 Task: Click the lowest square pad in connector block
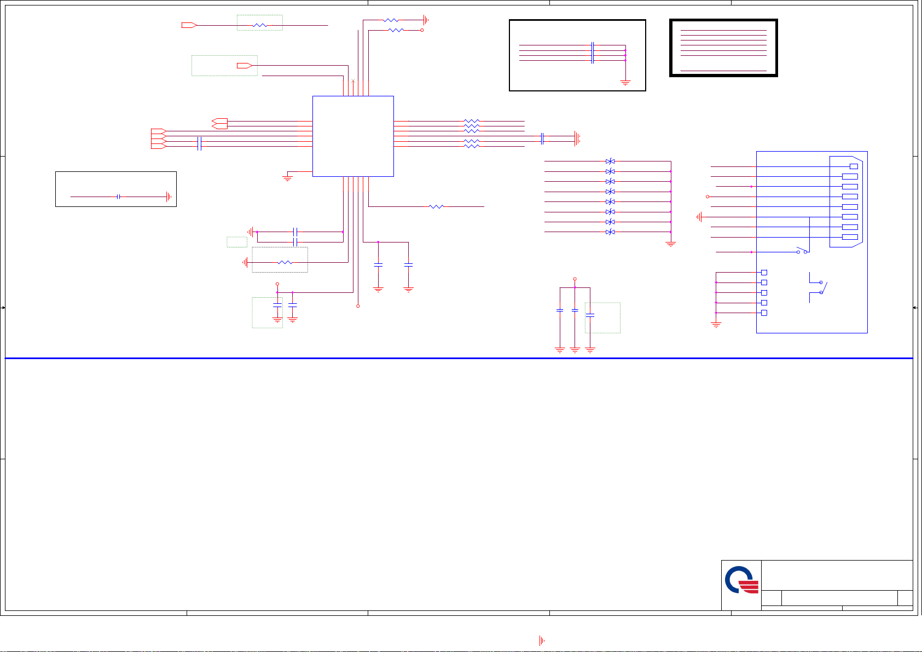click(x=764, y=313)
